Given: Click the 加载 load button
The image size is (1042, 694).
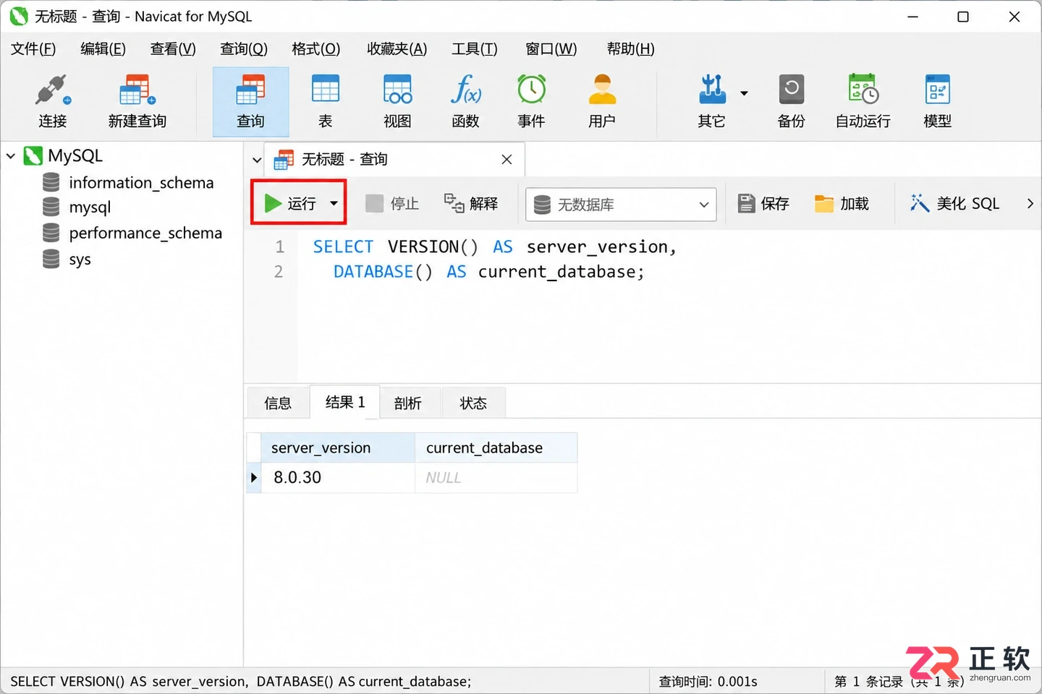Looking at the screenshot, I should 842,204.
